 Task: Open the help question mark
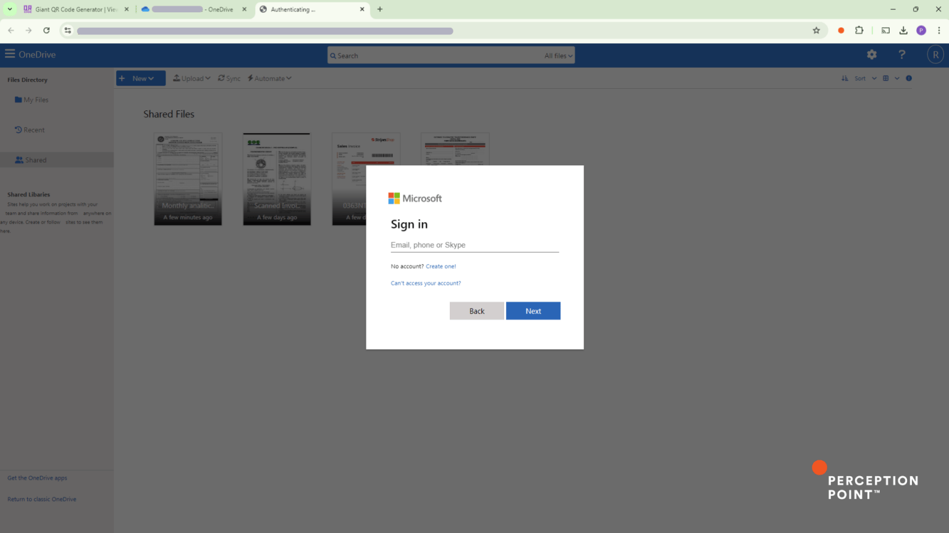coord(902,55)
